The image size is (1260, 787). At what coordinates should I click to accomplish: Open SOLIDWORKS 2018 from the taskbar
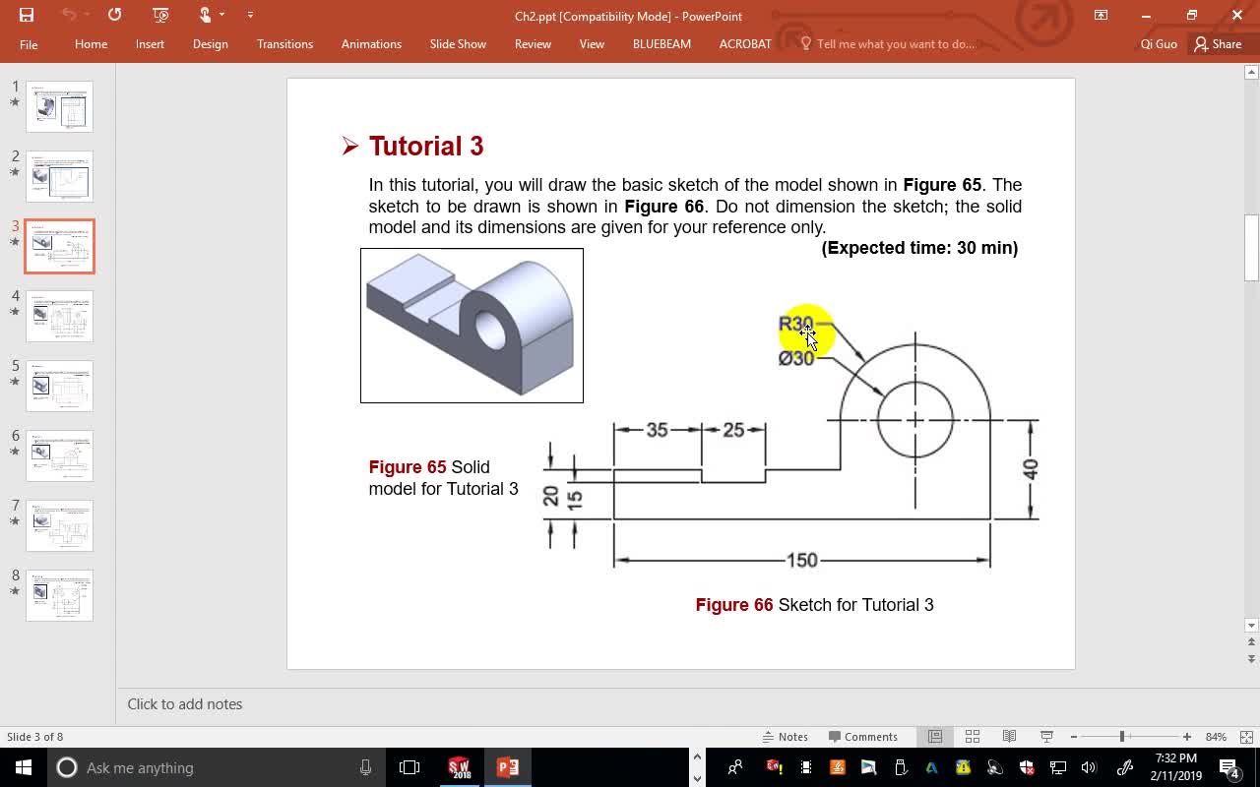point(460,767)
